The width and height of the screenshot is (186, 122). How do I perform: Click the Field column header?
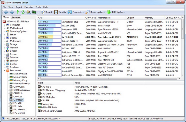pos(55,83)
